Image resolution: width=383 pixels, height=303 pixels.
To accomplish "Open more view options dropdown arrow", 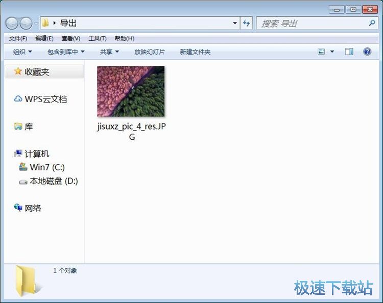I will tap(332, 52).
